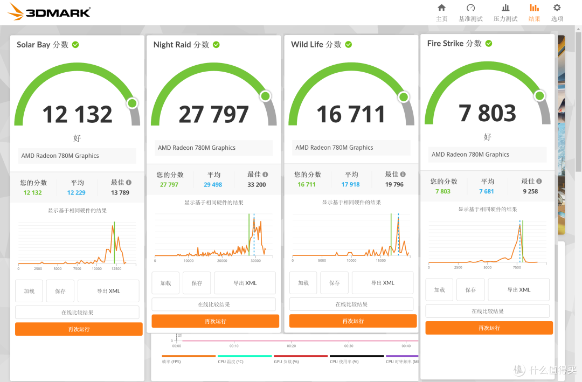Click the green gauge knob on the Solar Bay dial

coord(132,103)
